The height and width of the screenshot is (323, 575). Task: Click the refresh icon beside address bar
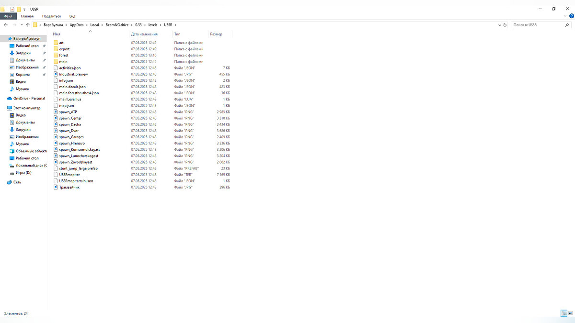505,25
